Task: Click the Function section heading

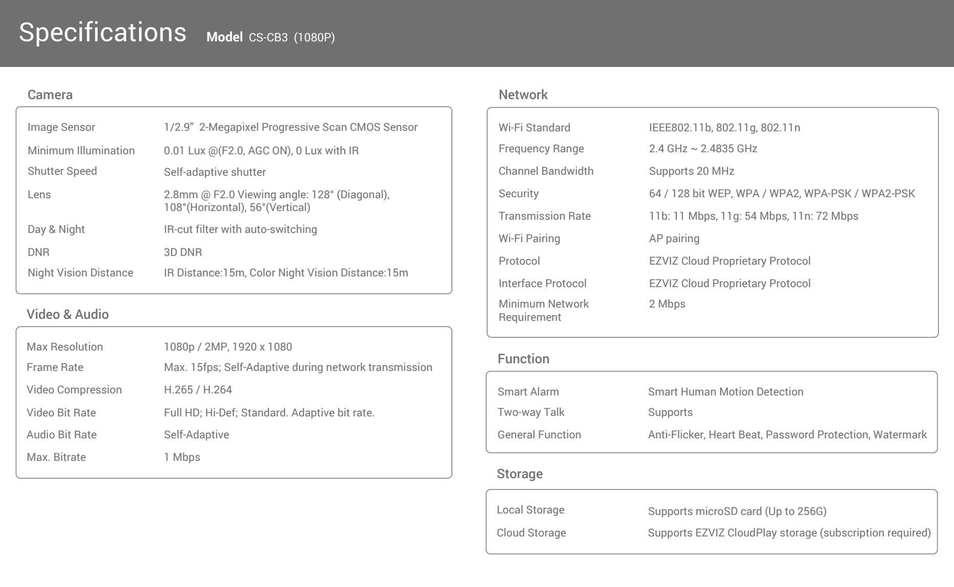Action: click(524, 359)
